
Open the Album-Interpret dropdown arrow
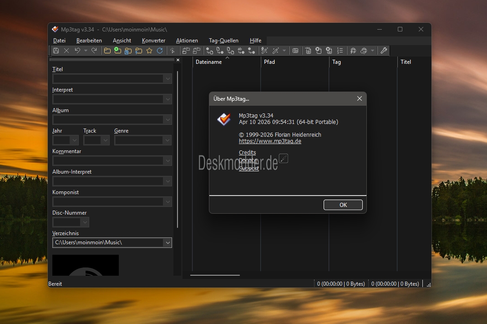click(167, 181)
